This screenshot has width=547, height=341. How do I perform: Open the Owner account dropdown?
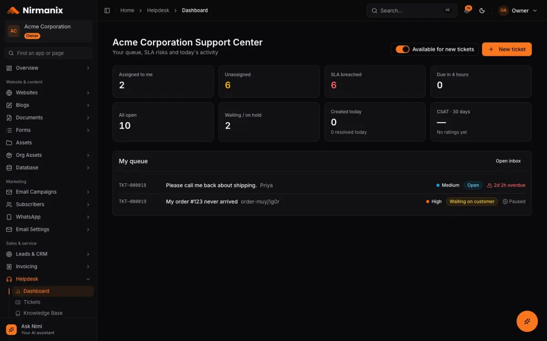(x=518, y=10)
